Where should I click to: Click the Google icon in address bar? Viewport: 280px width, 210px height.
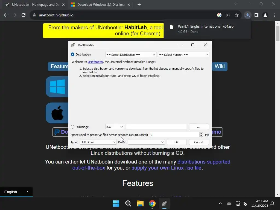(x=219, y=15)
